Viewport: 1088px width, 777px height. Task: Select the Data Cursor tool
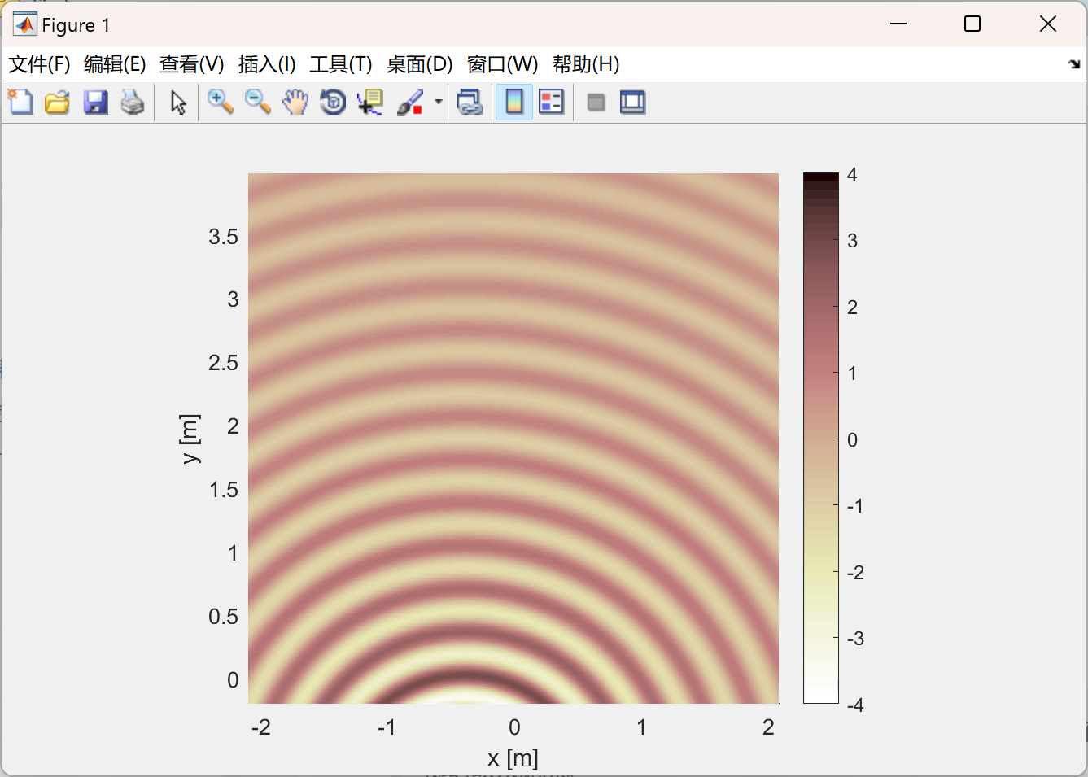370,103
